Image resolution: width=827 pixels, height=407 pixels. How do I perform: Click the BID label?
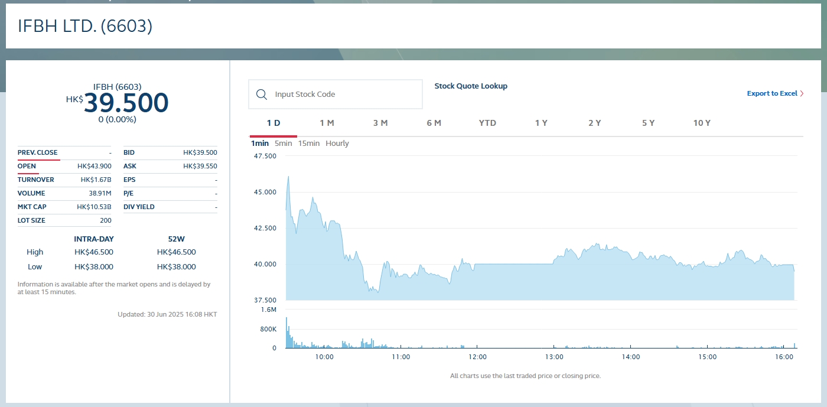129,152
